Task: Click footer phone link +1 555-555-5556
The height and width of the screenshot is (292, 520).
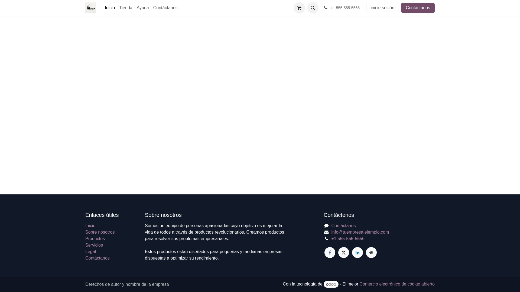Action: click(x=348, y=238)
